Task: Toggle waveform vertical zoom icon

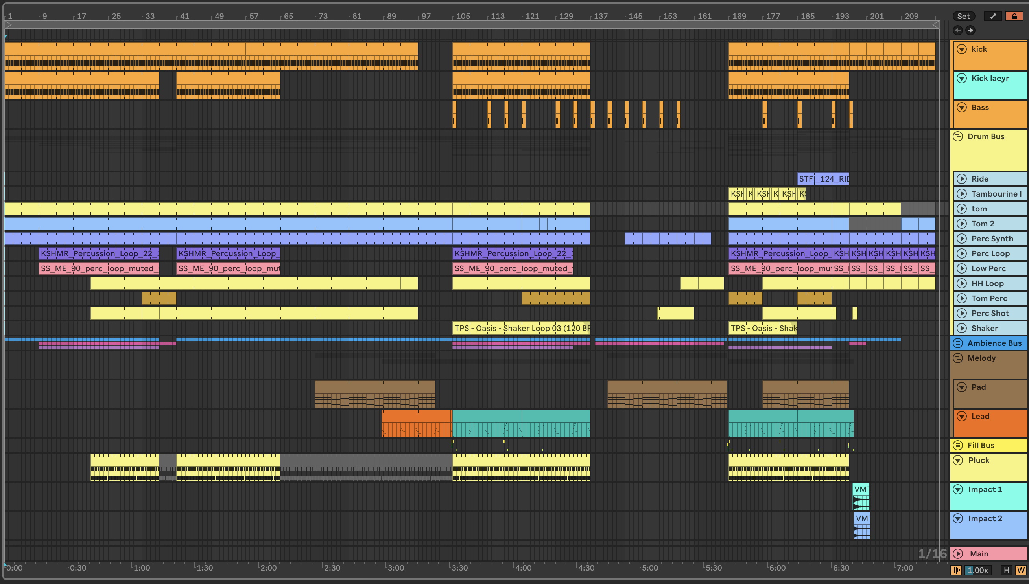Action: pyautogui.click(x=956, y=570)
